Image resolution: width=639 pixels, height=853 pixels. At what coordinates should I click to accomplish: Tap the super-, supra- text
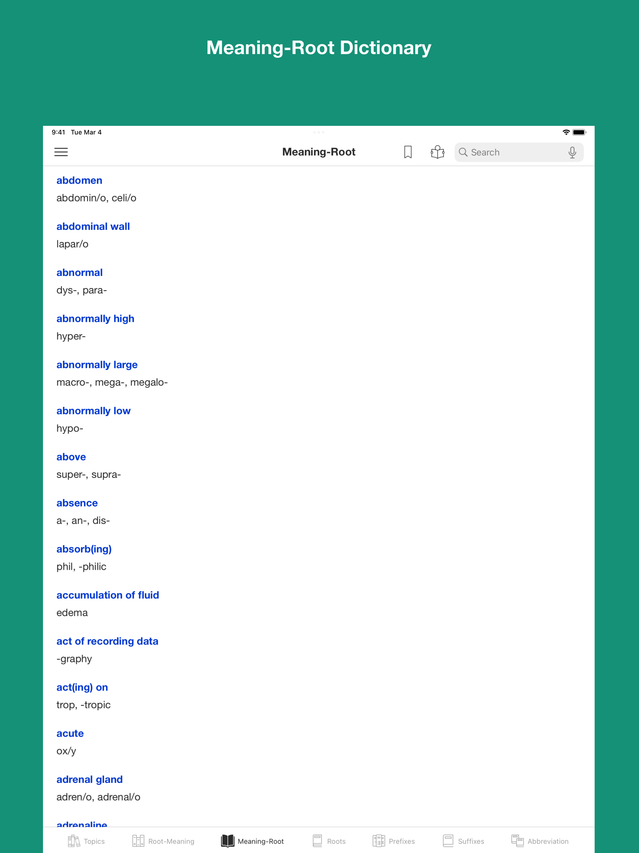coord(89,475)
